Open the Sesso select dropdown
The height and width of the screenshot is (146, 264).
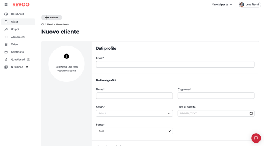pos(134,113)
